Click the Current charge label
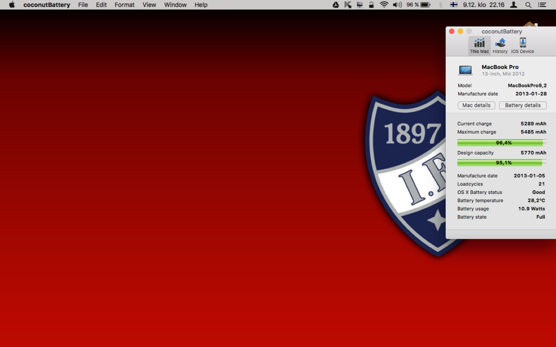The width and height of the screenshot is (556, 347). (x=475, y=124)
